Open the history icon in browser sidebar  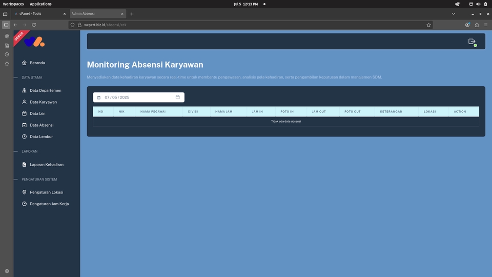tap(7, 54)
